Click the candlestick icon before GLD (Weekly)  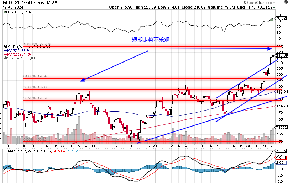(x=5, y=47)
